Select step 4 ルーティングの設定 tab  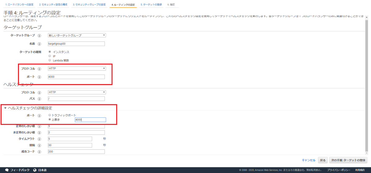(x=123, y=5)
